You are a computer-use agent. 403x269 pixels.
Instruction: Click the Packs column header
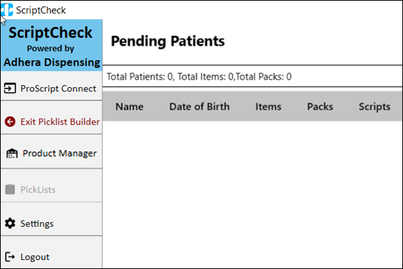click(x=320, y=106)
